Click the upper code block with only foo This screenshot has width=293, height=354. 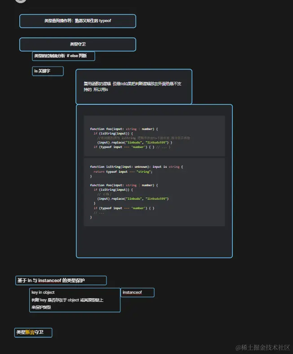[154, 136]
